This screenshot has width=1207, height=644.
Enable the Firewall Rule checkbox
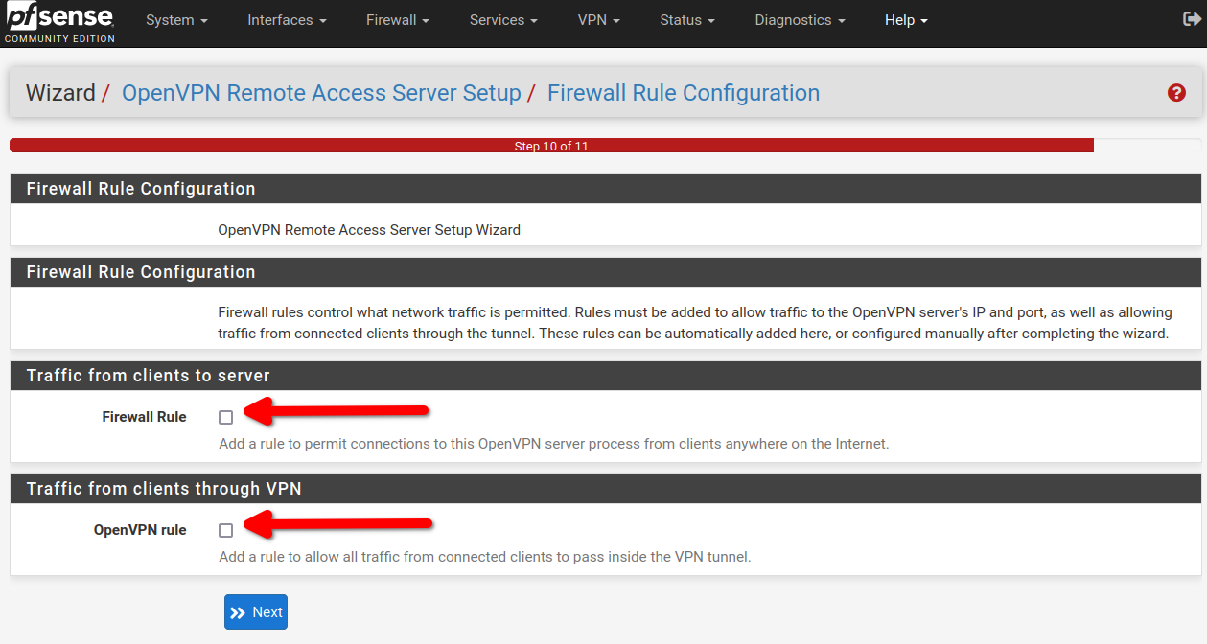tap(226, 417)
